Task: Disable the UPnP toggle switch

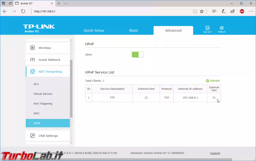Action: 138,55
